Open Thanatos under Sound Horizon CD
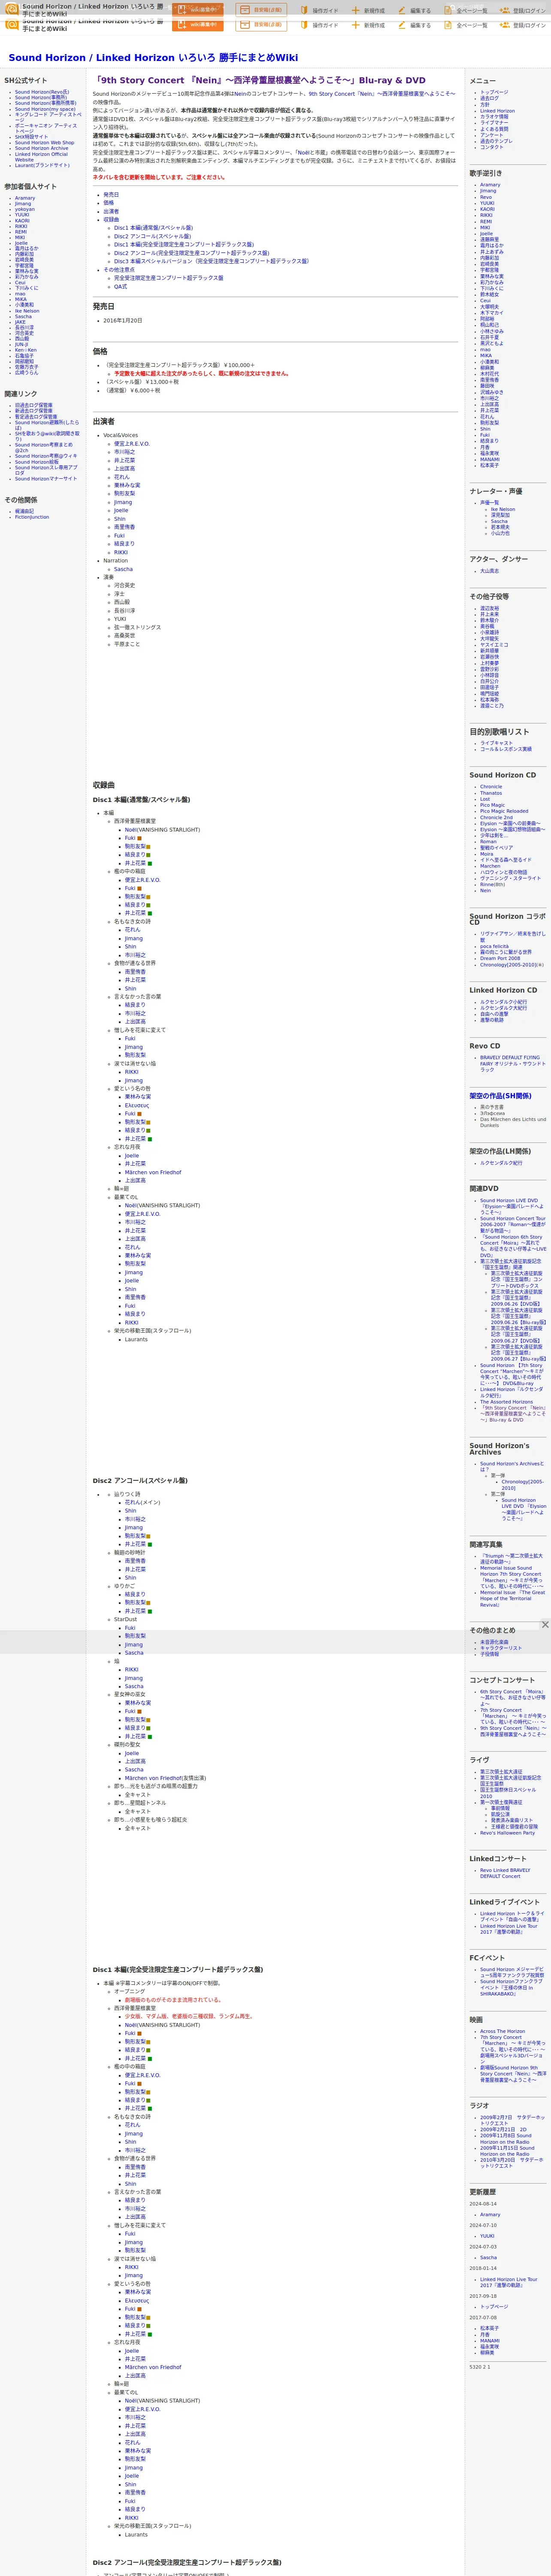 (x=491, y=793)
